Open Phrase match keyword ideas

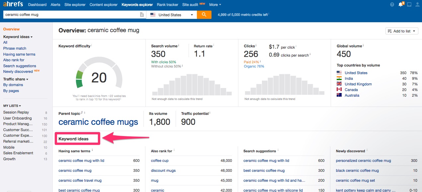pyautogui.click(x=15, y=48)
